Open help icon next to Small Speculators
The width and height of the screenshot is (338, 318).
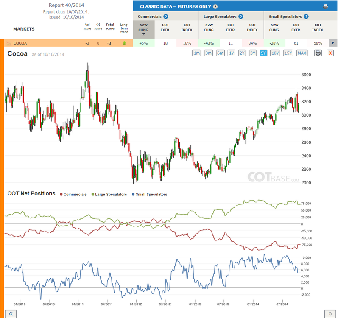(x=306, y=17)
